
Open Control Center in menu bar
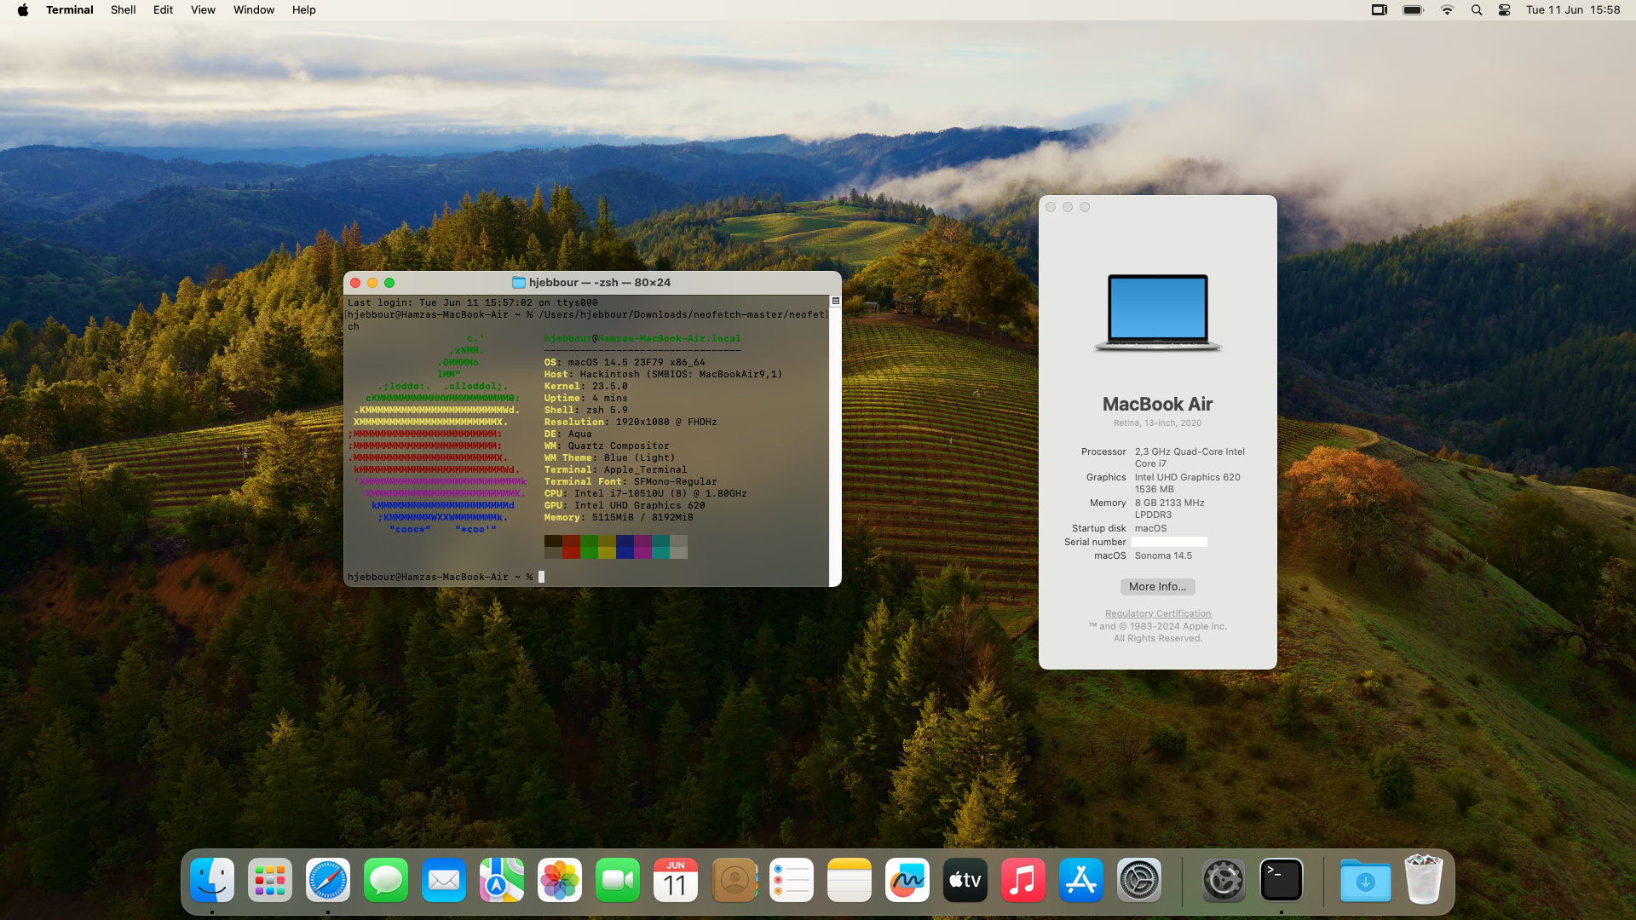coord(1505,10)
